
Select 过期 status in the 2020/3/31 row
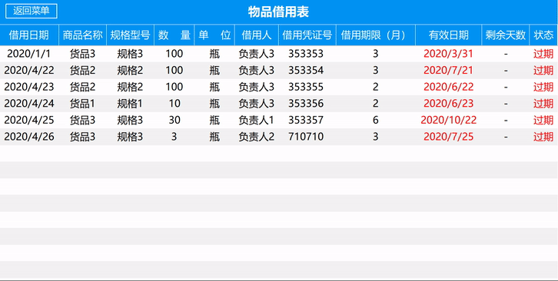click(x=543, y=54)
